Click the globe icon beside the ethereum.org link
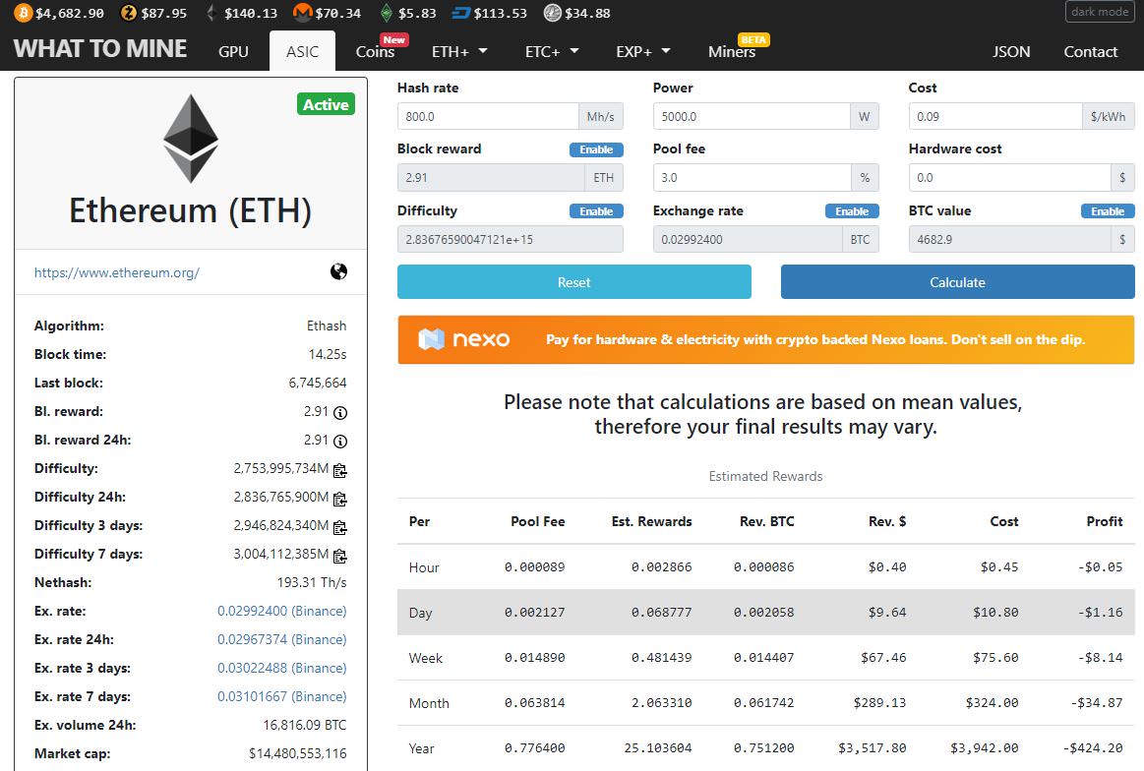The width and height of the screenshot is (1144, 771). (x=338, y=272)
